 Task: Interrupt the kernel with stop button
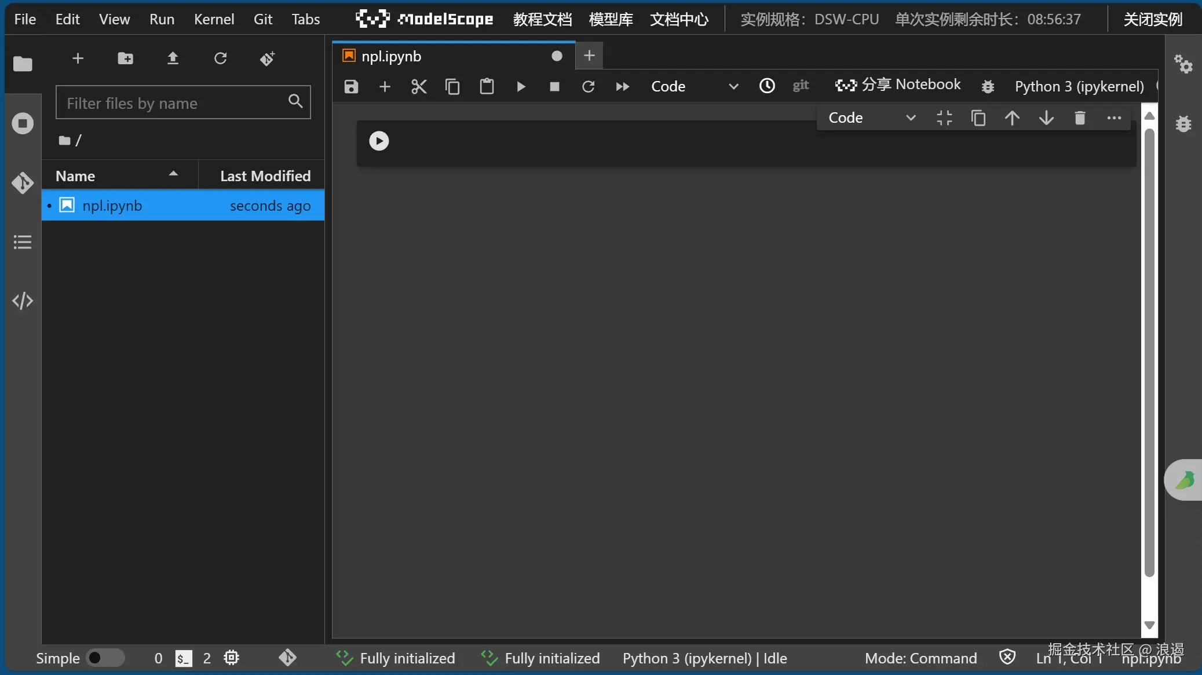click(554, 87)
